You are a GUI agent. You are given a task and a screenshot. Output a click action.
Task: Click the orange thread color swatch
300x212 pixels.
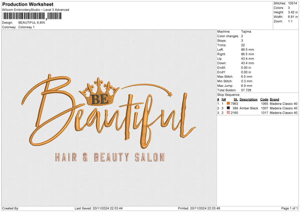pyautogui.click(x=228, y=103)
